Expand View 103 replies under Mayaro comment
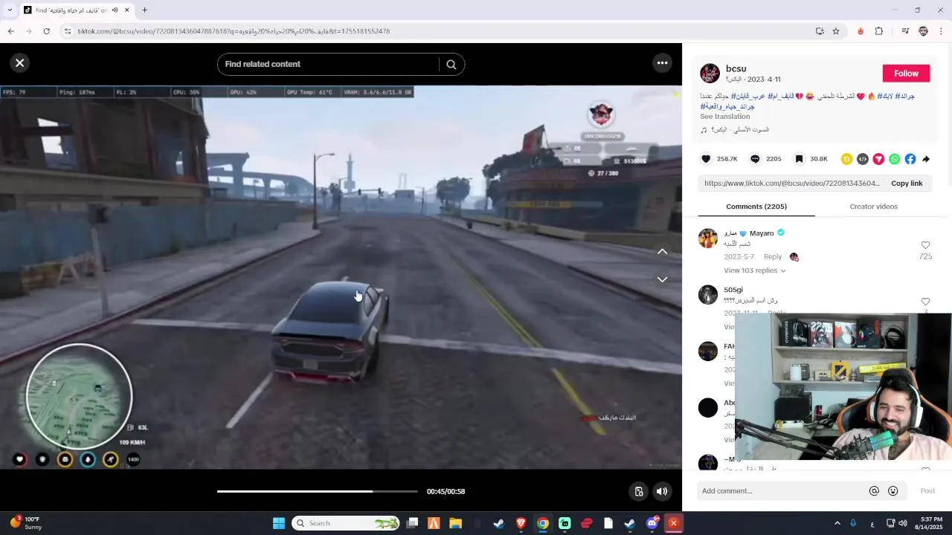This screenshot has height=535, width=952. pyautogui.click(x=754, y=270)
